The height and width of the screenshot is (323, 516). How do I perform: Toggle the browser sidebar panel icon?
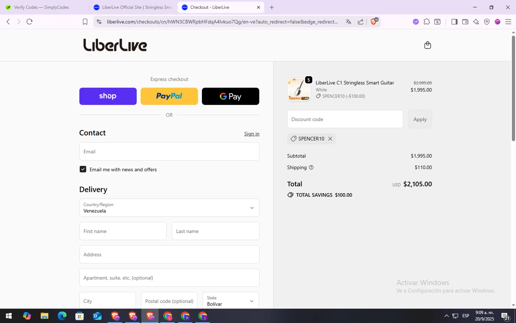click(454, 22)
